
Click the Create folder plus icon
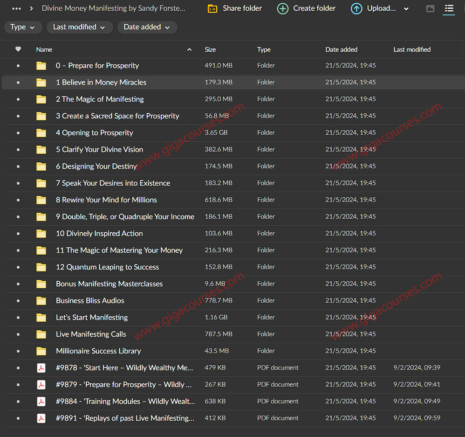point(283,8)
